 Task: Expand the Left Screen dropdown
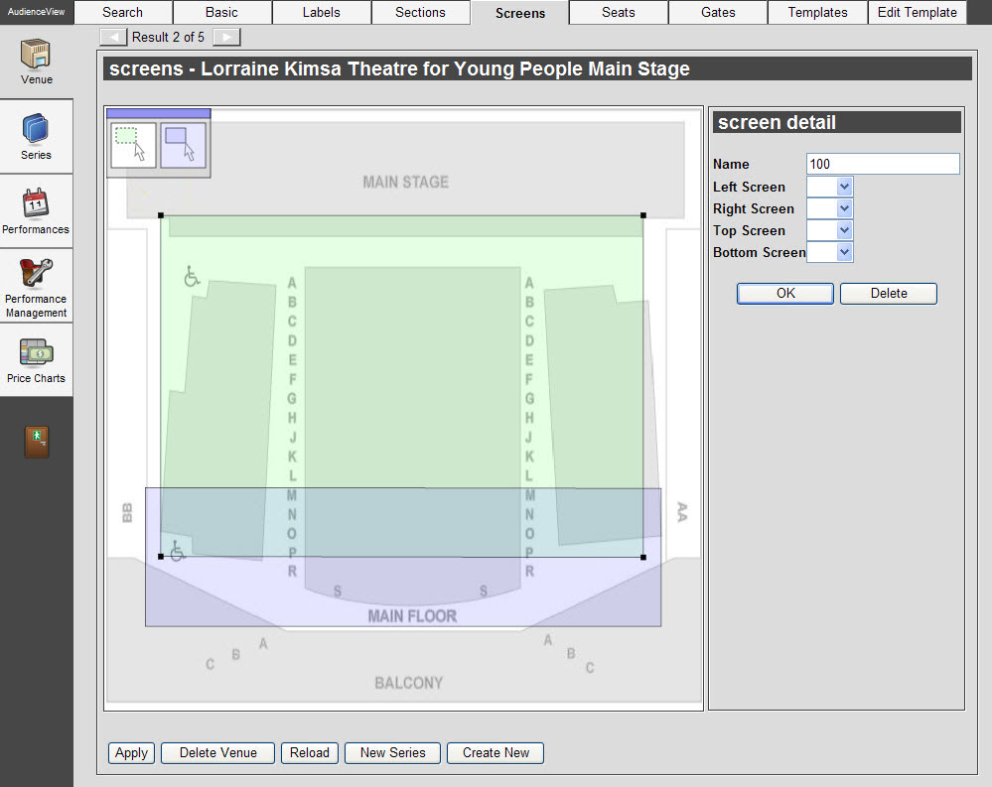click(845, 187)
